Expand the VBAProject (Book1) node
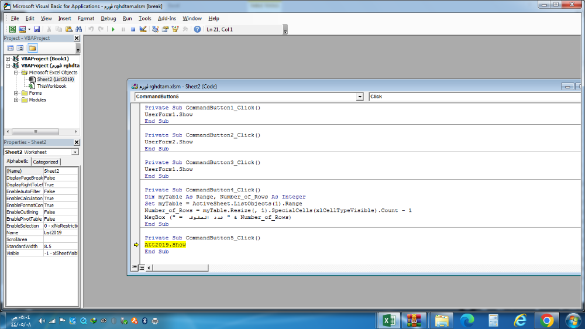 pyautogui.click(x=8, y=59)
